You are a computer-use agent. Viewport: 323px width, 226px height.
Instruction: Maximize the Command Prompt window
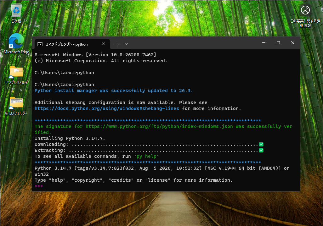(x=278, y=43)
